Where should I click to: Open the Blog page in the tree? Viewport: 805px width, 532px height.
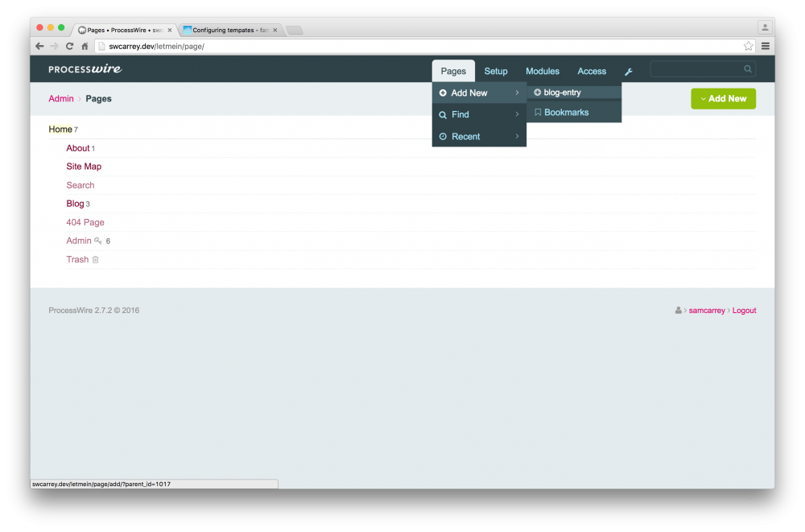[x=73, y=203]
